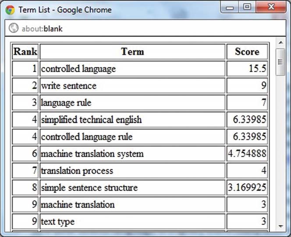Click rank 6 cell
Viewport: 291px width, 237px height.
25,153
